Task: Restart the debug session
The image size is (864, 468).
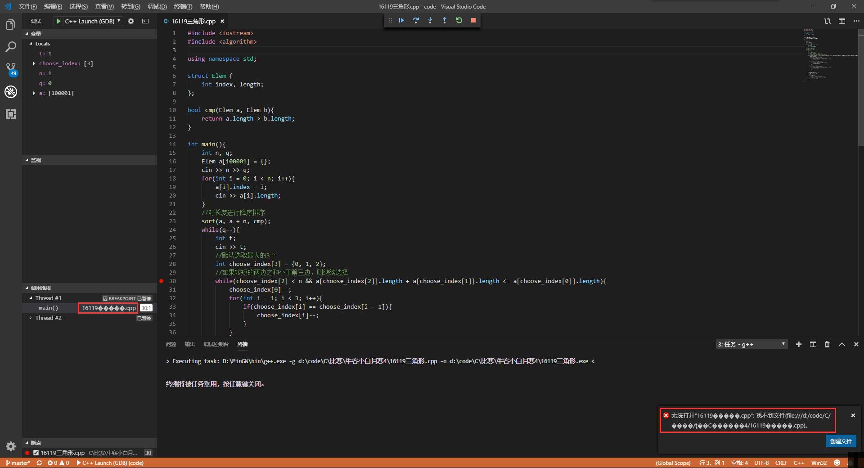Action: coord(459,20)
